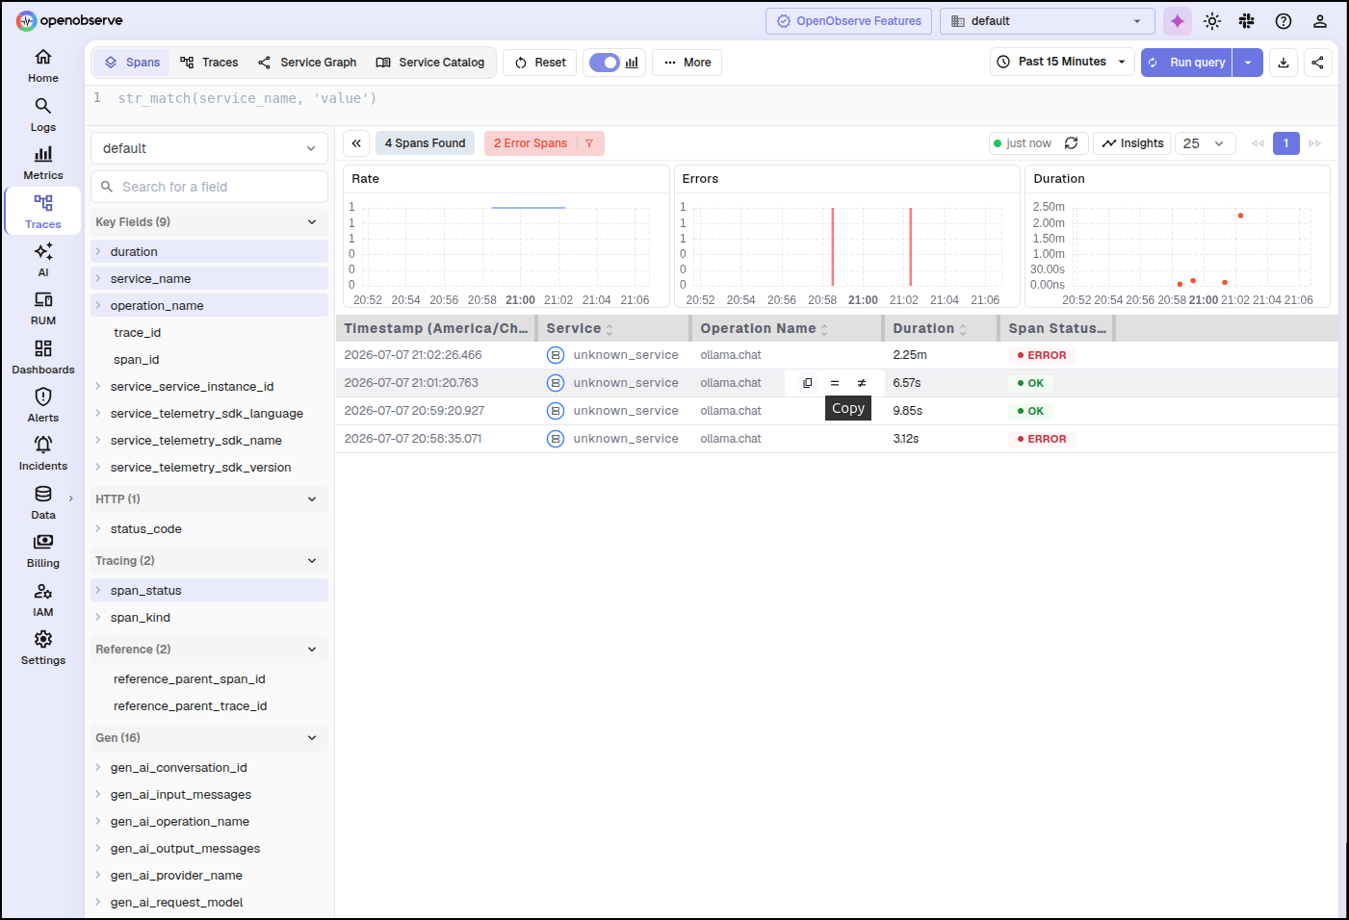Expand the status_code field
This screenshot has width=1349, height=920.
click(98, 529)
